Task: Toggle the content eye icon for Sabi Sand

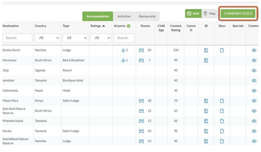Action: pyautogui.click(x=254, y=111)
